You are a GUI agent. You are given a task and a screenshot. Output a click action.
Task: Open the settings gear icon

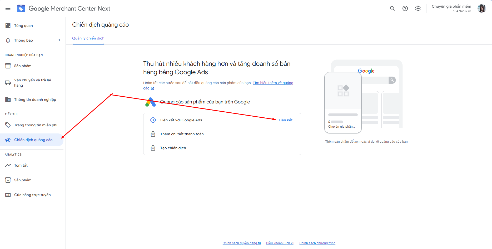[x=418, y=8]
